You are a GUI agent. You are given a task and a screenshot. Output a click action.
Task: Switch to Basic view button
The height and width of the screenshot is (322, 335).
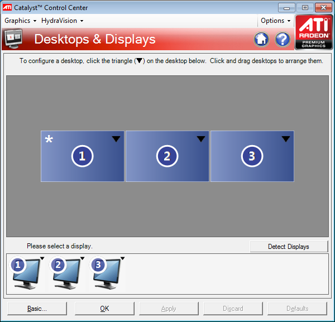pos(37,309)
